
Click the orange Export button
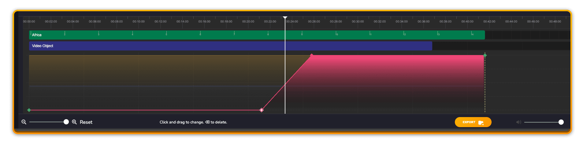473,122
